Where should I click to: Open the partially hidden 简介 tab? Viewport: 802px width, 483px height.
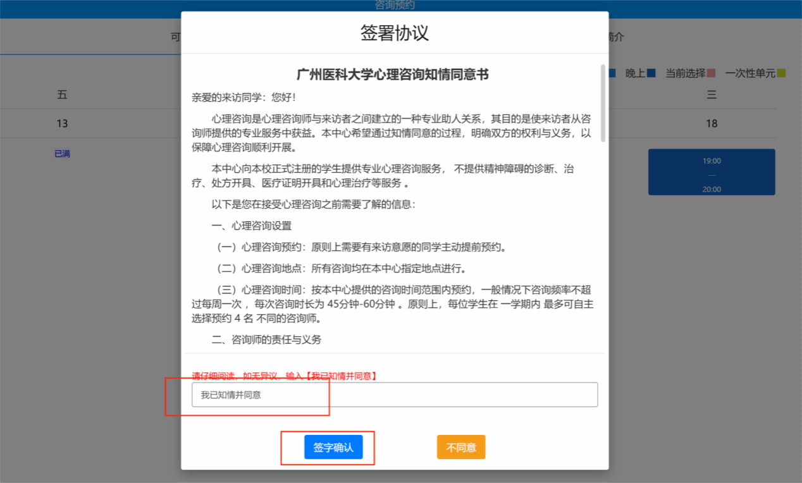click(615, 37)
